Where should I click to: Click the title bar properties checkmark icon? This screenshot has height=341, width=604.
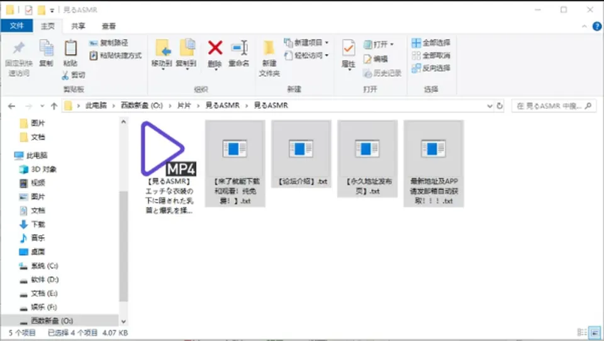(x=28, y=9)
